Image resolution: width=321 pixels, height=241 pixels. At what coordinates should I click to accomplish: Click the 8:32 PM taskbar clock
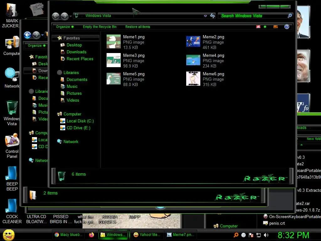293,235
